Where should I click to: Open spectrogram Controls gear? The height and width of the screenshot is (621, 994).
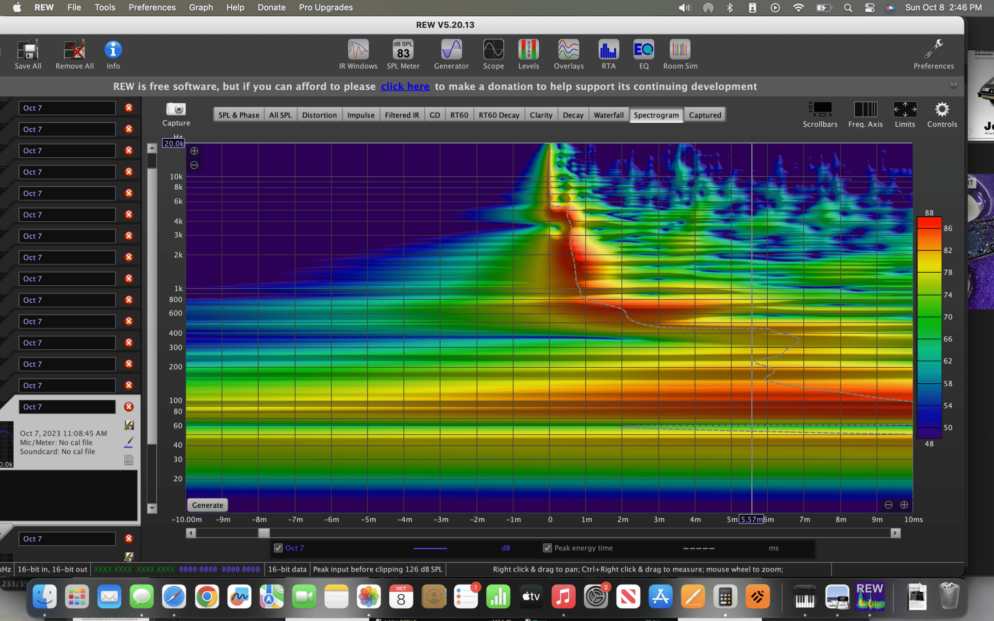point(942,114)
